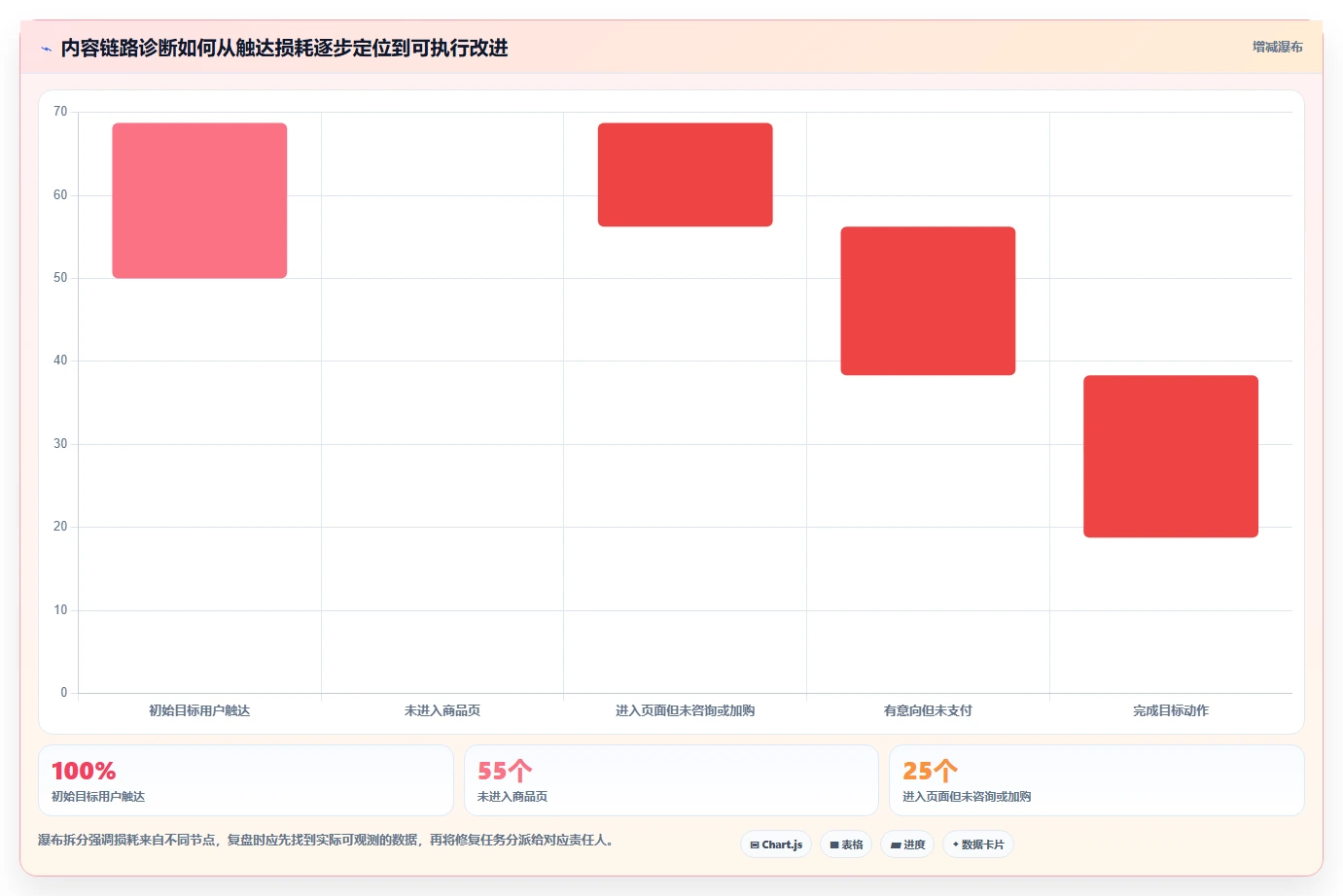Screen dimensions: 1343x896
Task: Click the y-axis value 50
Action: [60, 278]
